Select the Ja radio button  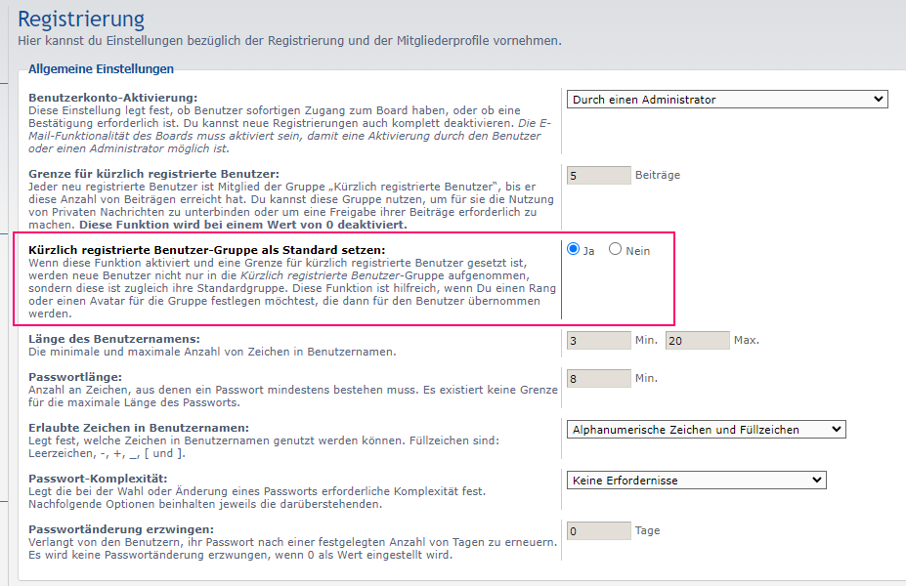[x=574, y=250]
